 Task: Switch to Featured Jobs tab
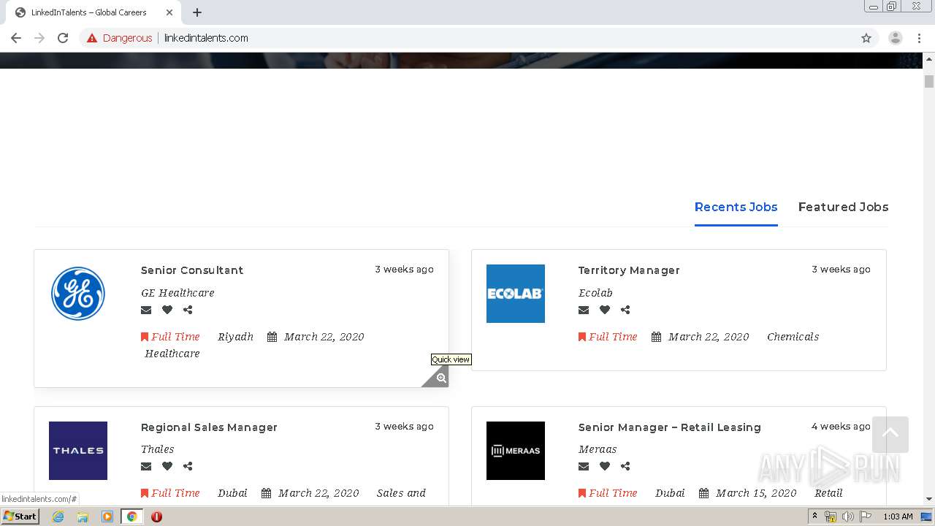pos(843,207)
